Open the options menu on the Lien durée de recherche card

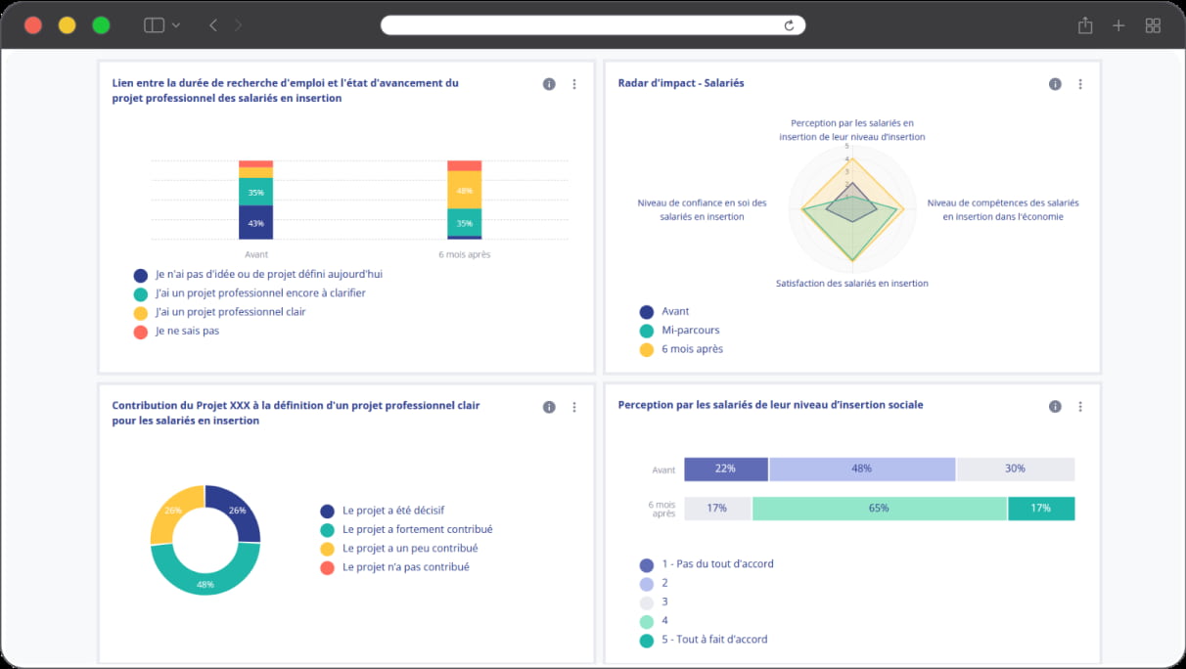pyautogui.click(x=574, y=83)
